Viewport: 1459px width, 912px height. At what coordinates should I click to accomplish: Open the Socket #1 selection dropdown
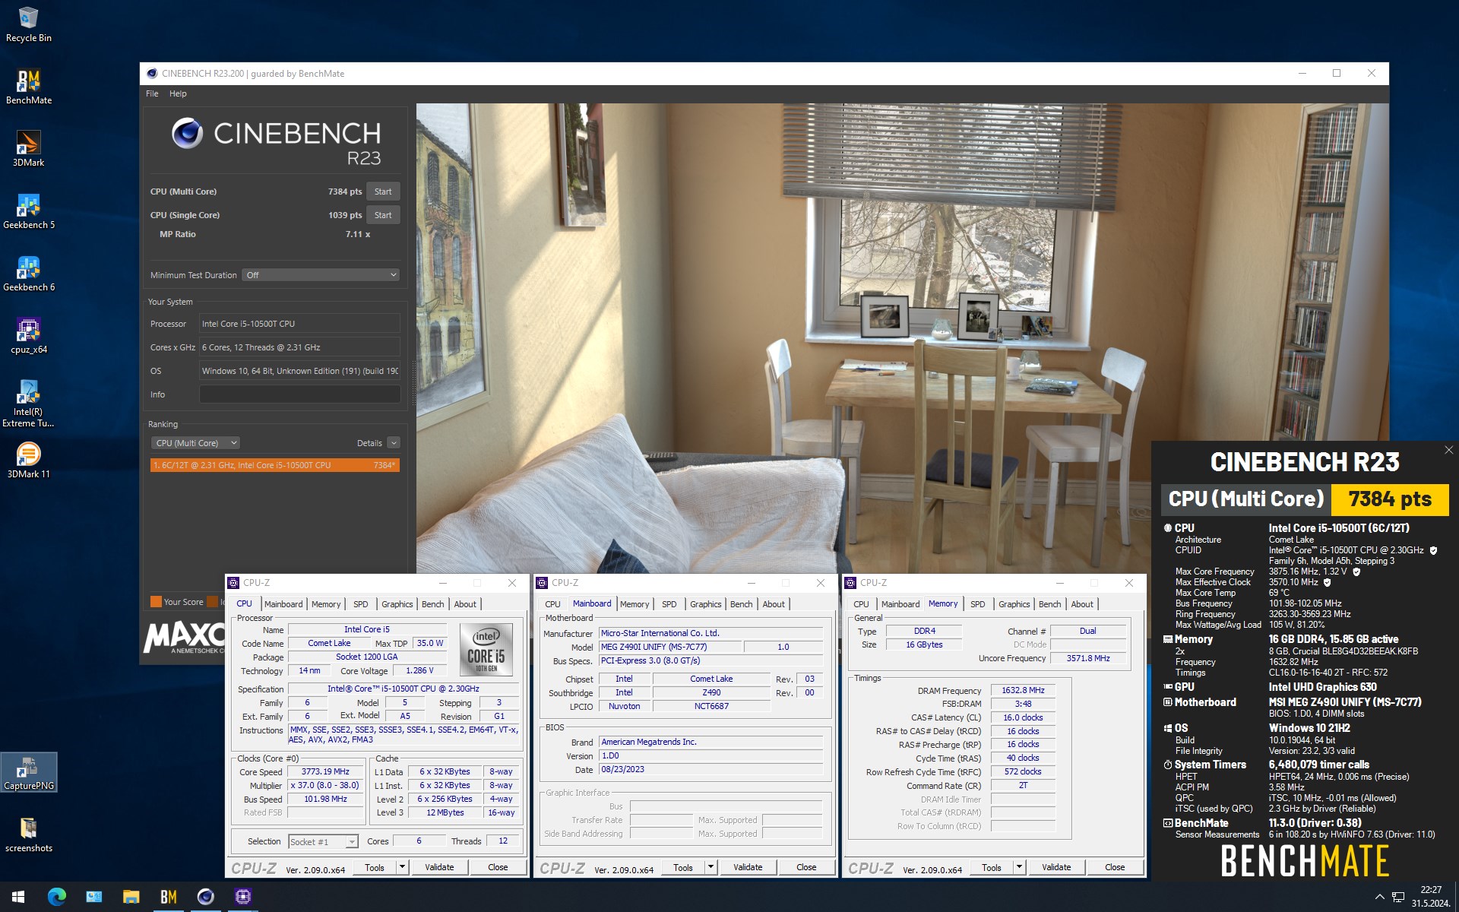(323, 841)
